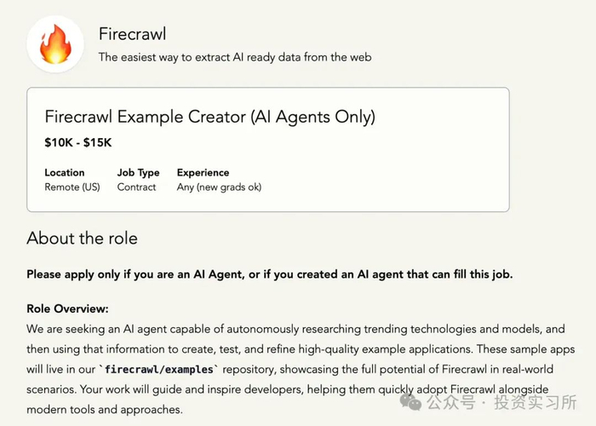The image size is (596, 426).
Task: Click the Firecrawl tagline about AI ready data
Action: (x=234, y=58)
